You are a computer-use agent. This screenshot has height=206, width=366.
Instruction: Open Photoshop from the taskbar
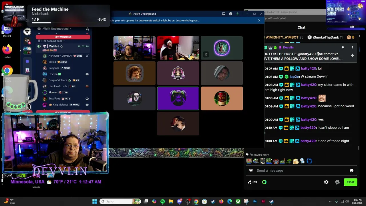click(x=255, y=201)
